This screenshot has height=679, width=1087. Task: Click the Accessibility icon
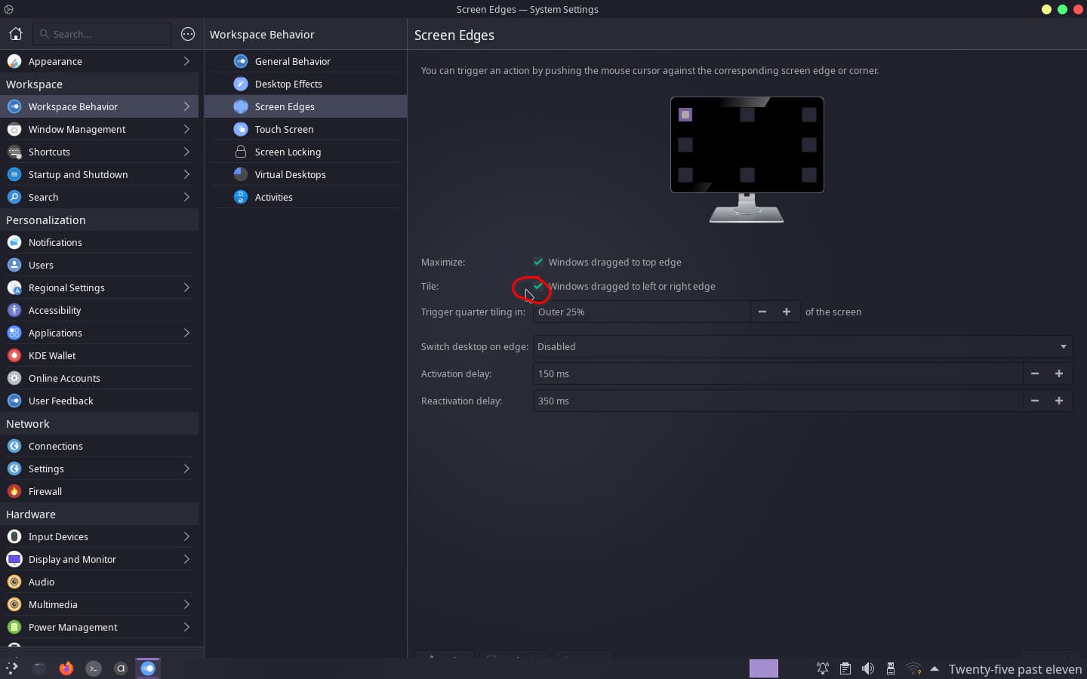click(x=14, y=310)
